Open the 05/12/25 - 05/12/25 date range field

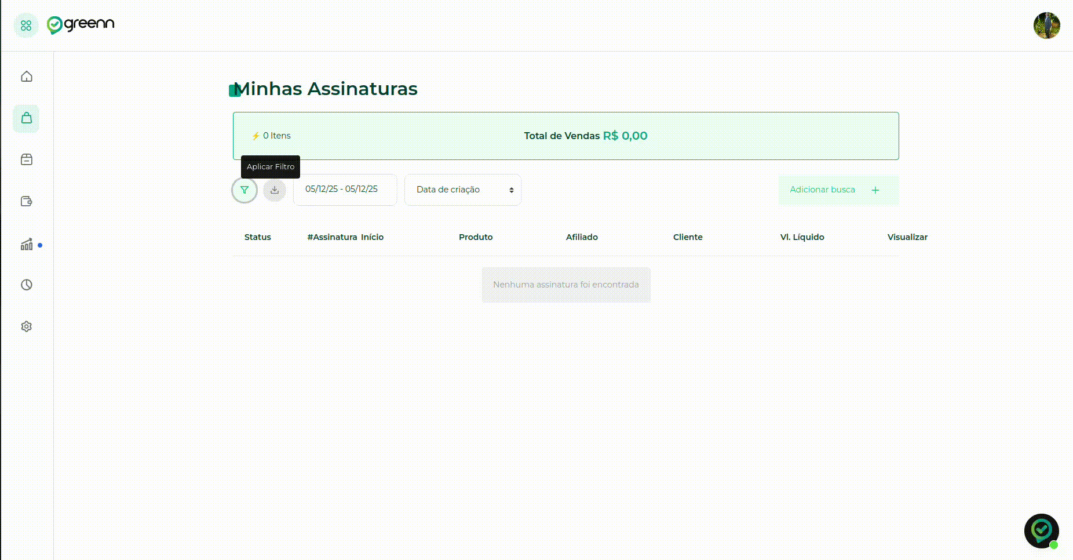(x=345, y=190)
